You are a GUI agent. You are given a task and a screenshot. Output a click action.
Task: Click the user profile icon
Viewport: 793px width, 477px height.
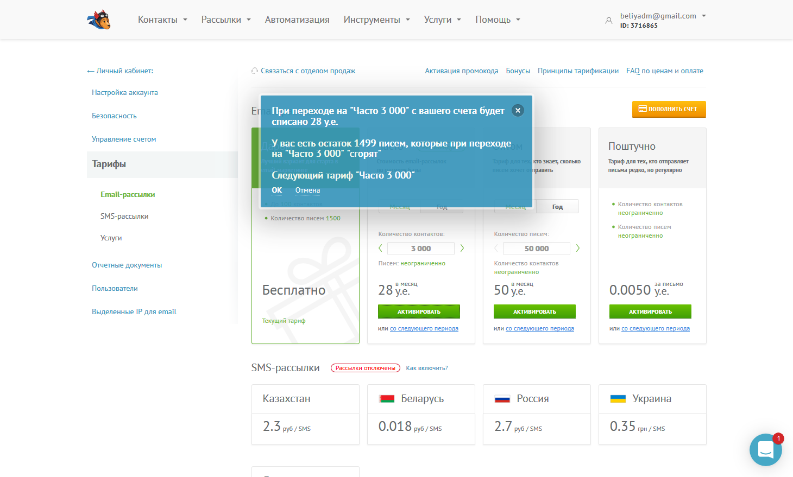pos(608,21)
